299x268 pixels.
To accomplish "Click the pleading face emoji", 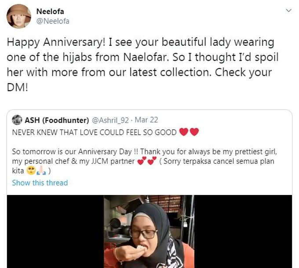I will pyautogui.click(x=31, y=170).
